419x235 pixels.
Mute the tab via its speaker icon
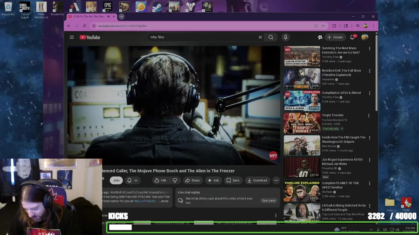pos(108,17)
